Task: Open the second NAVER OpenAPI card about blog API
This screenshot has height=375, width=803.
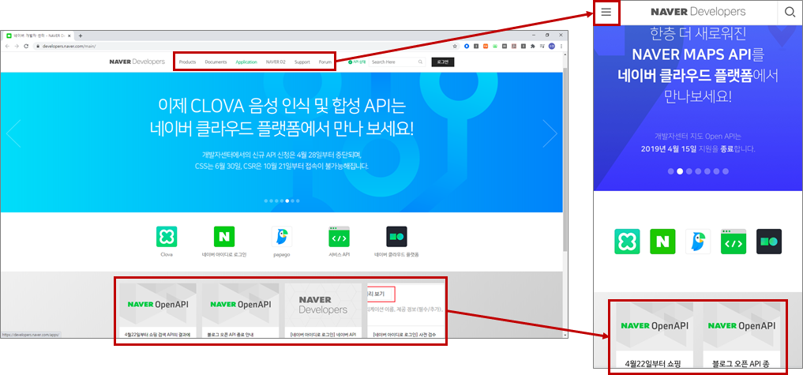Action: 241,310
